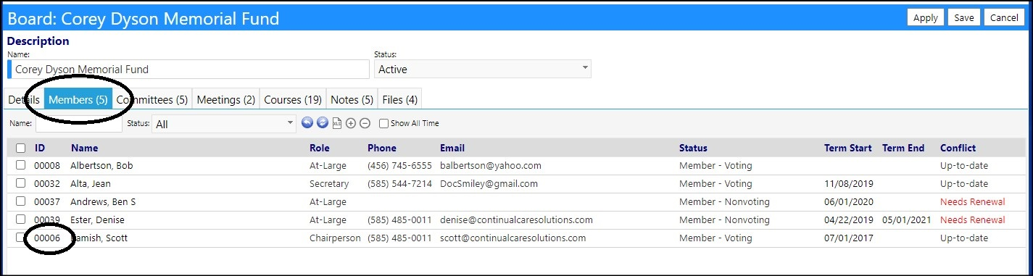Viewport: 1033px width, 276px height.
Task: Sort table by Term Start column header
Action: (x=848, y=148)
